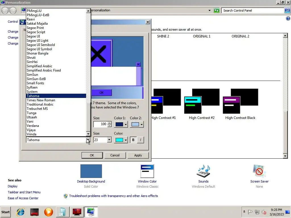Click the Start button
This screenshot has width=291, height=218.
(5, 212)
